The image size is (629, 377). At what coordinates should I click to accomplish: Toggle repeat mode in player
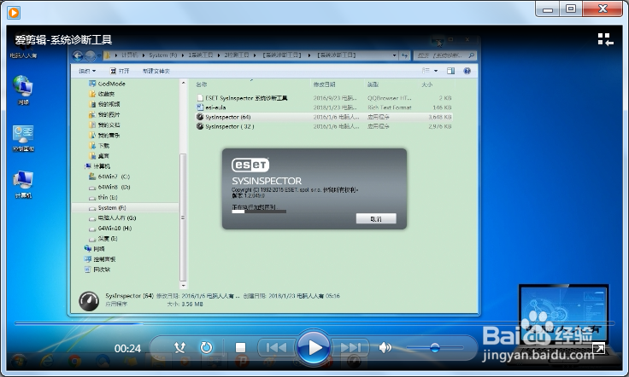point(206,347)
